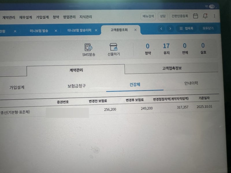
Task: Click the 변경전 보험료 column header
Action: click(x=98, y=101)
